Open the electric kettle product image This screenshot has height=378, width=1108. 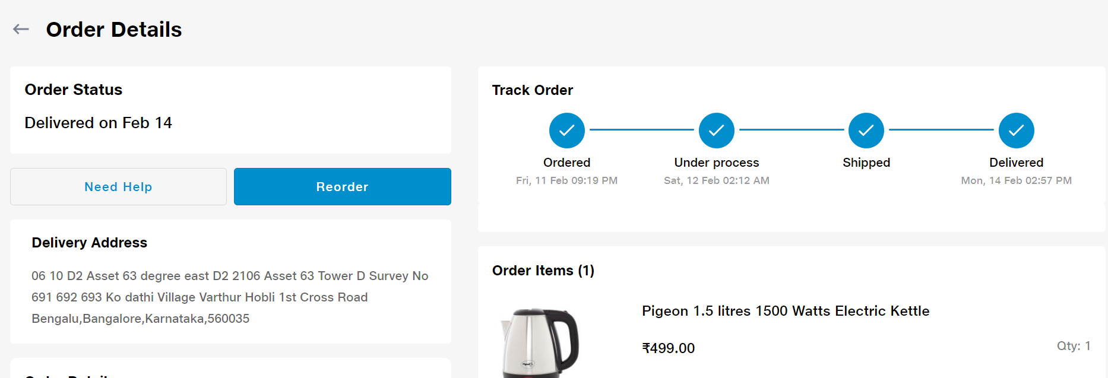(540, 343)
